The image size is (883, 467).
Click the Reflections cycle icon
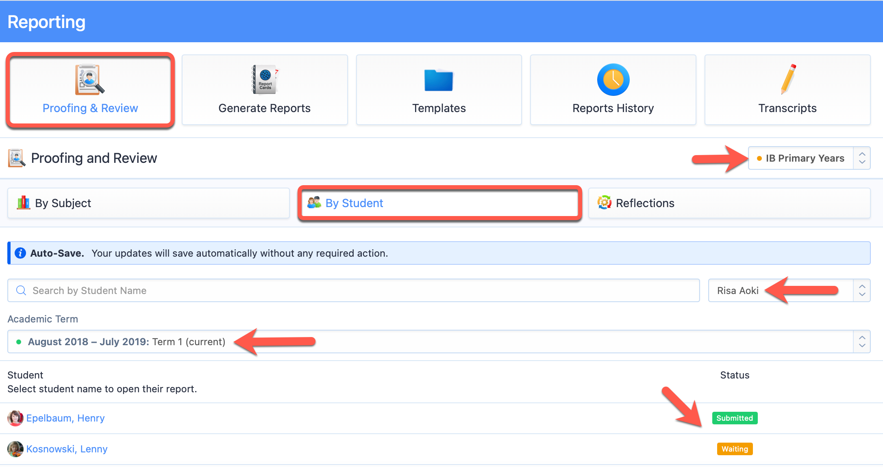pyautogui.click(x=605, y=203)
